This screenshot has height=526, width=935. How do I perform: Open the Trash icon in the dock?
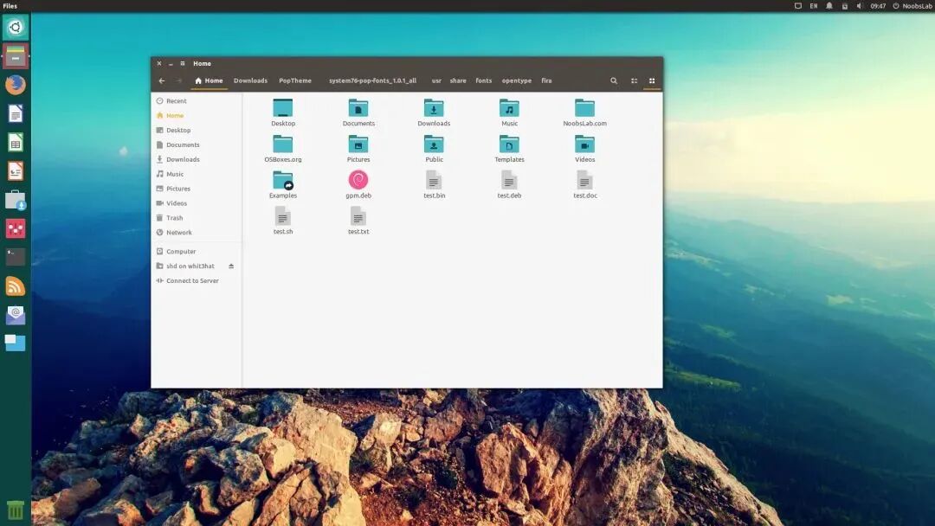tap(16, 510)
